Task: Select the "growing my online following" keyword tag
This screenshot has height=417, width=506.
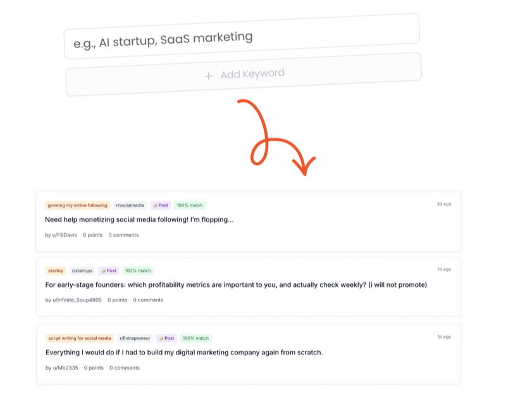Action: (x=77, y=205)
